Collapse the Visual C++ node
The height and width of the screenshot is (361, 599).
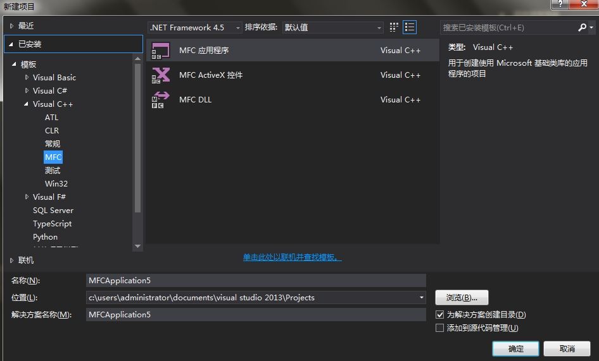tap(26, 104)
